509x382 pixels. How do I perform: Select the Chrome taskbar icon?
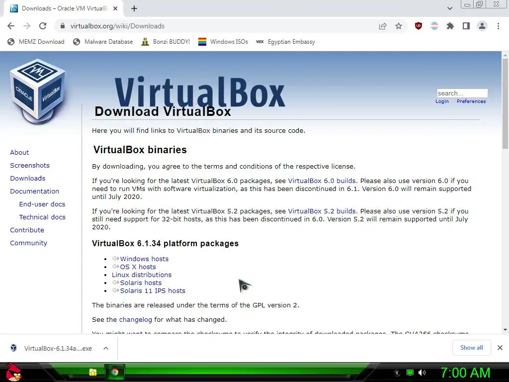click(x=115, y=372)
